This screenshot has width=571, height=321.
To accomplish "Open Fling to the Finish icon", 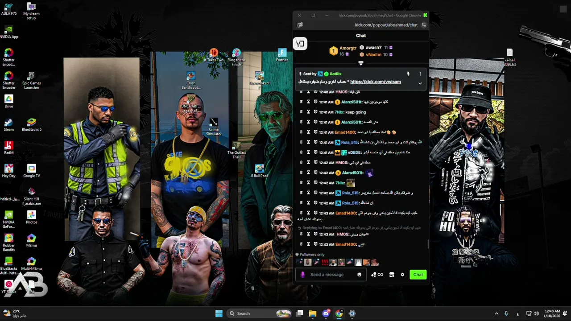I will (236, 58).
